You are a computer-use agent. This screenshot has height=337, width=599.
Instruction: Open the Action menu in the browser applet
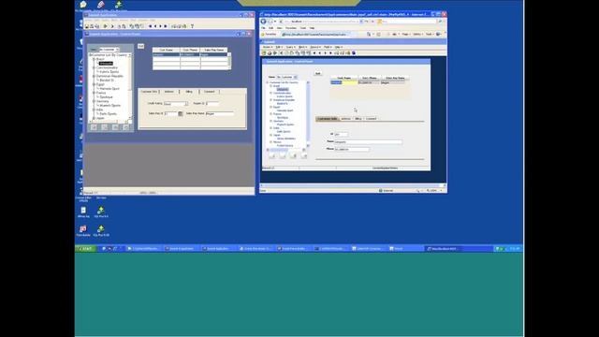coord(268,47)
